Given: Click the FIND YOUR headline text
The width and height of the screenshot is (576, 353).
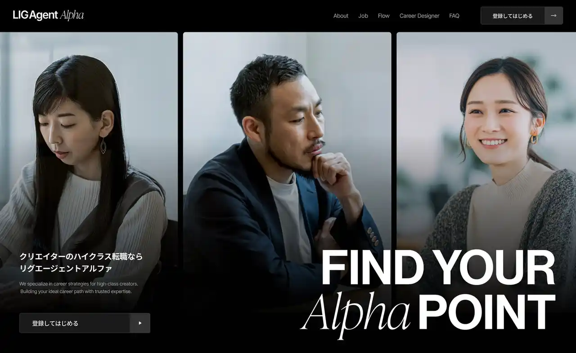Looking at the screenshot, I should coord(438,268).
